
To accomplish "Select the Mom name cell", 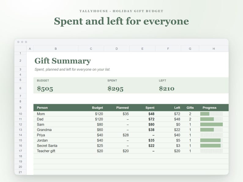I will click(56, 114).
